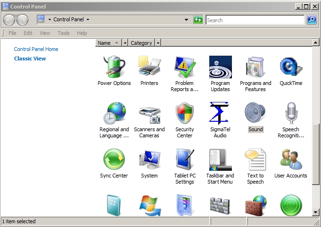
Task: Open Programs and Features icon
Action: (x=255, y=67)
